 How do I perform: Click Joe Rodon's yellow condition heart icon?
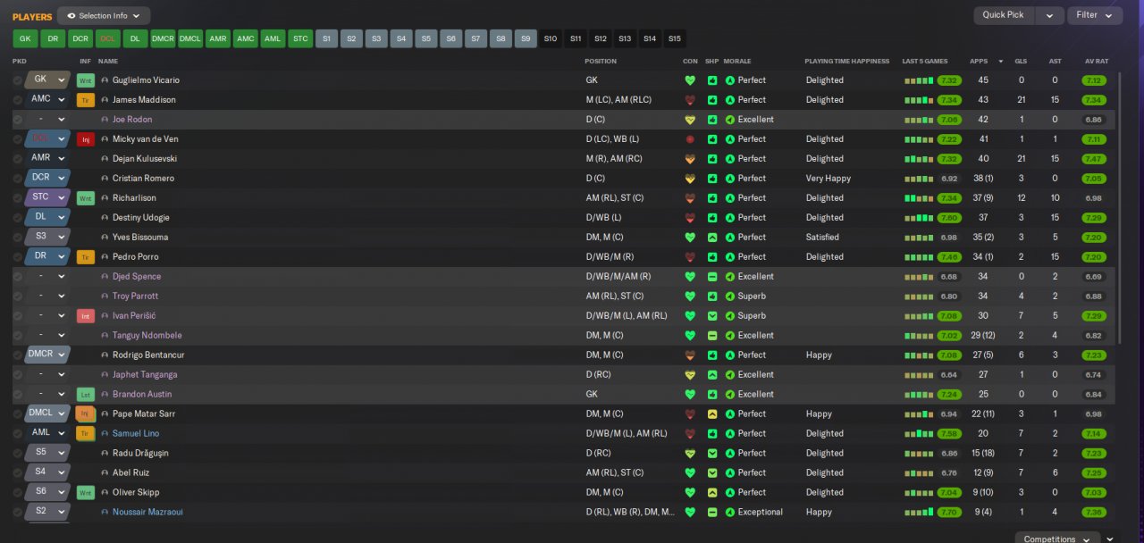point(690,120)
